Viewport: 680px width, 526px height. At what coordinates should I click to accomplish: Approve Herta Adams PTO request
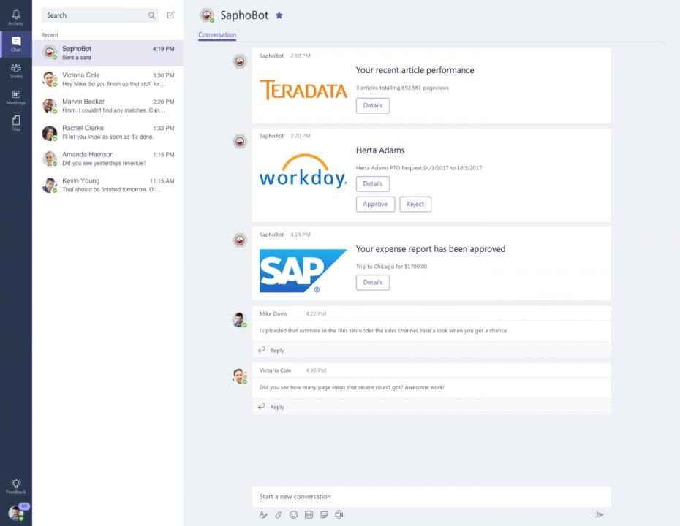[x=376, y=204]
